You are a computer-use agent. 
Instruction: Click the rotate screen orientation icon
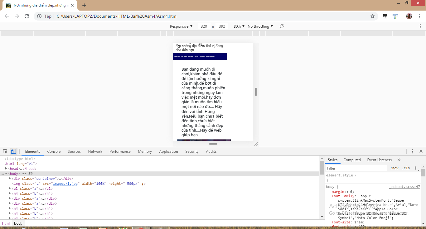click(x=282, y=26)
